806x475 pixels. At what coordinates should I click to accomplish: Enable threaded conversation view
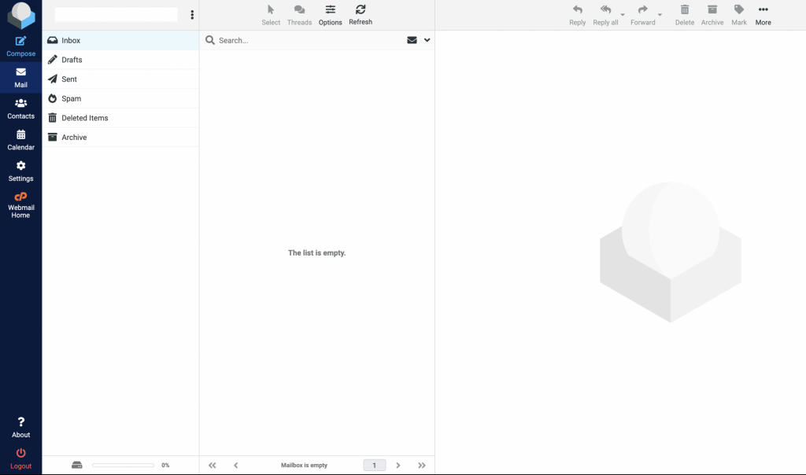(x=299, y=14)
